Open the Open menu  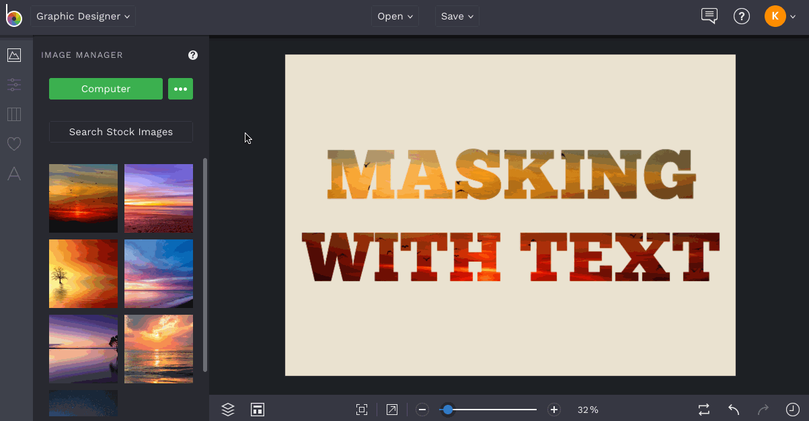pyautogui.click(x=395, y=16)
